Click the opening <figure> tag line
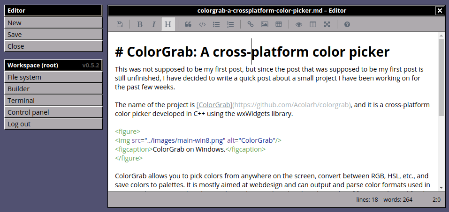 128,132
